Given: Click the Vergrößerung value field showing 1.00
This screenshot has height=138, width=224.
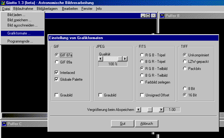Looking at the screenshot, I should [172, 109].
